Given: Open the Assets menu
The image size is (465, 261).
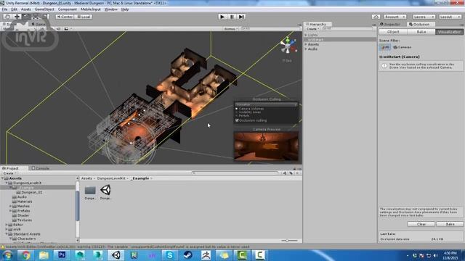Looking at the screenshot, I should pos(26,9).
